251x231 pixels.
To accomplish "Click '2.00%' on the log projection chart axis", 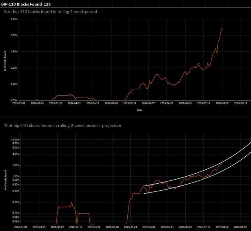I will [x=16, y=165].
